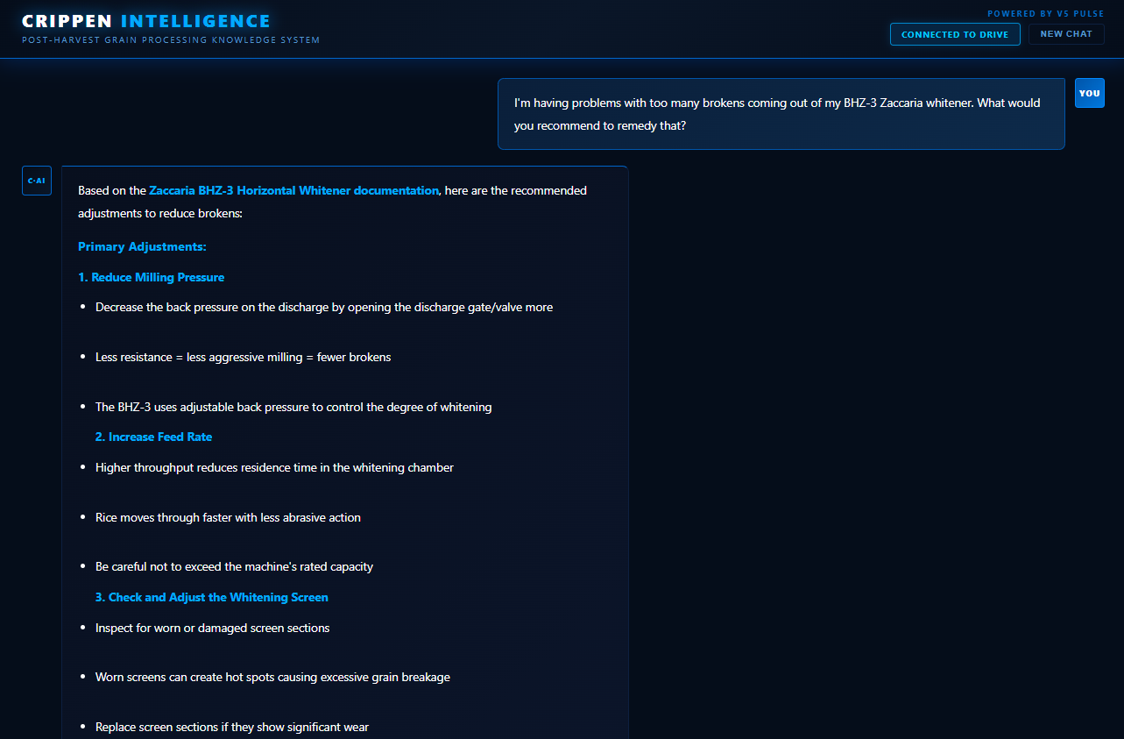Click the YOU user avatar icon
This screenshot has height=739, width=1124.
click(1089, 93)
